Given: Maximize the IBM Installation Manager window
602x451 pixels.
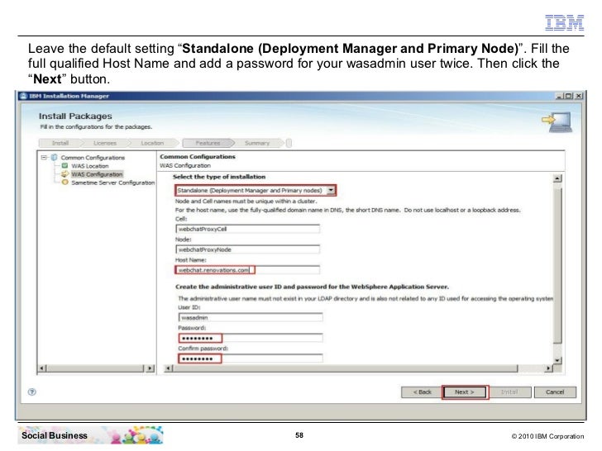Looking at the screenshot, I should click(569, 96).
